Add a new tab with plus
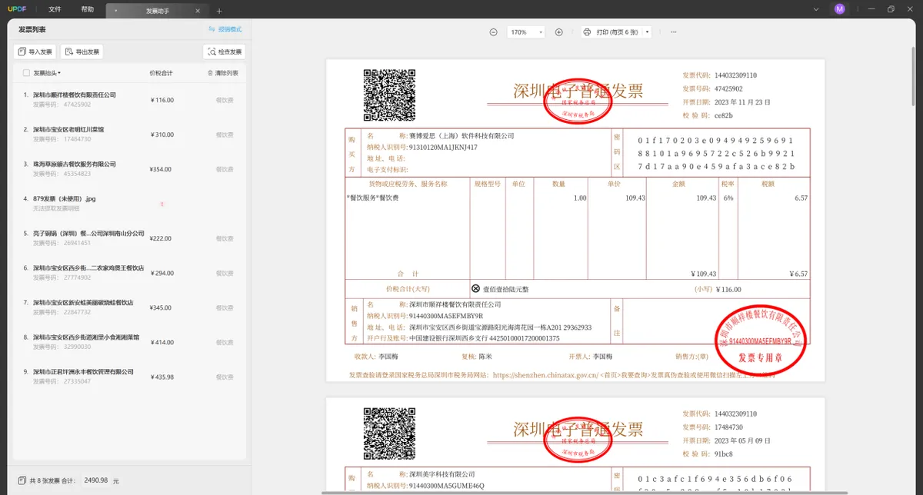923x495 pixels. click(219, 11)
